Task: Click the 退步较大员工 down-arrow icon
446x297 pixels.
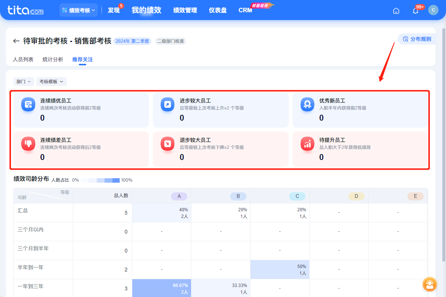Action: point(168,144)
